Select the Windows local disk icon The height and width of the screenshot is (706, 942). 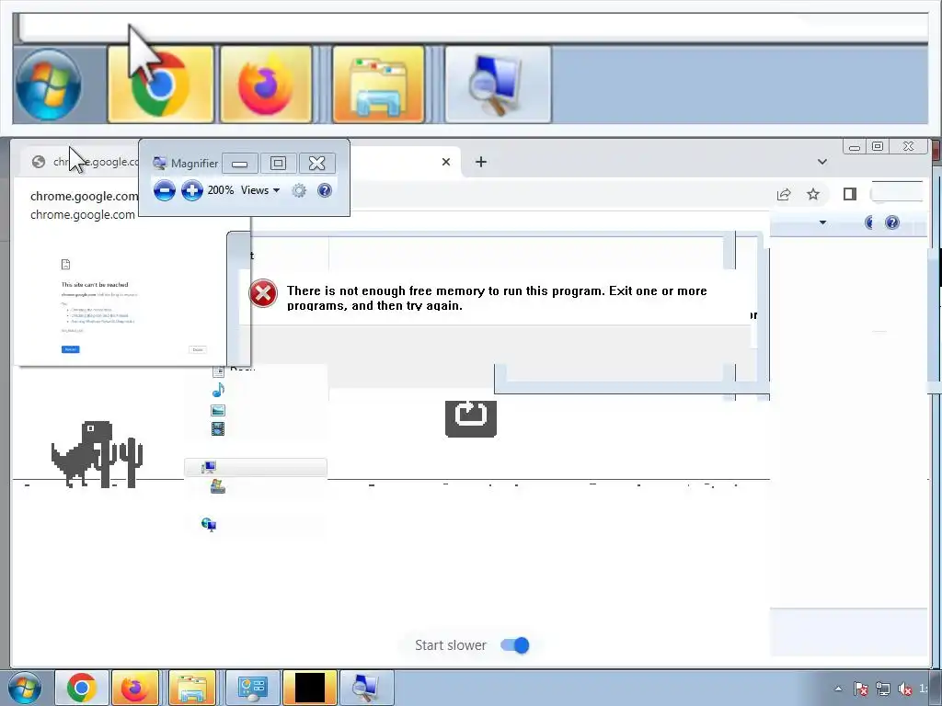coord(218,487)
